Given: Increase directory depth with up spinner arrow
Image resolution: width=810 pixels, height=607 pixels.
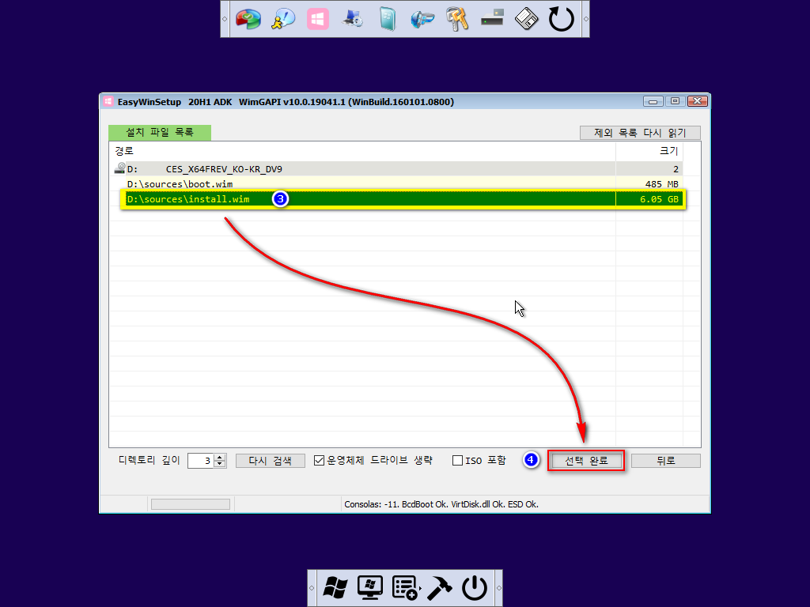Looking at the screenshot, I should click(220, 457).
